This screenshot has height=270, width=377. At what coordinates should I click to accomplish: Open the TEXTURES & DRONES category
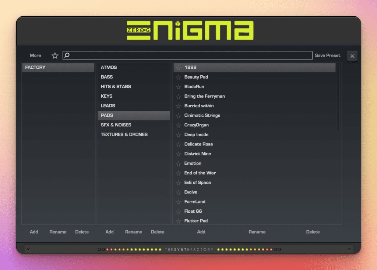click(x=134, y=135)
